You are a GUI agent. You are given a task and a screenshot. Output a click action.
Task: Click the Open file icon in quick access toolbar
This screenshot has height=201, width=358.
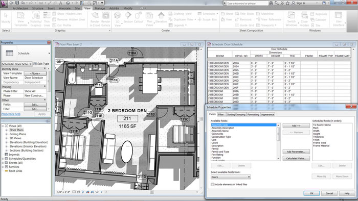point(11,3)
